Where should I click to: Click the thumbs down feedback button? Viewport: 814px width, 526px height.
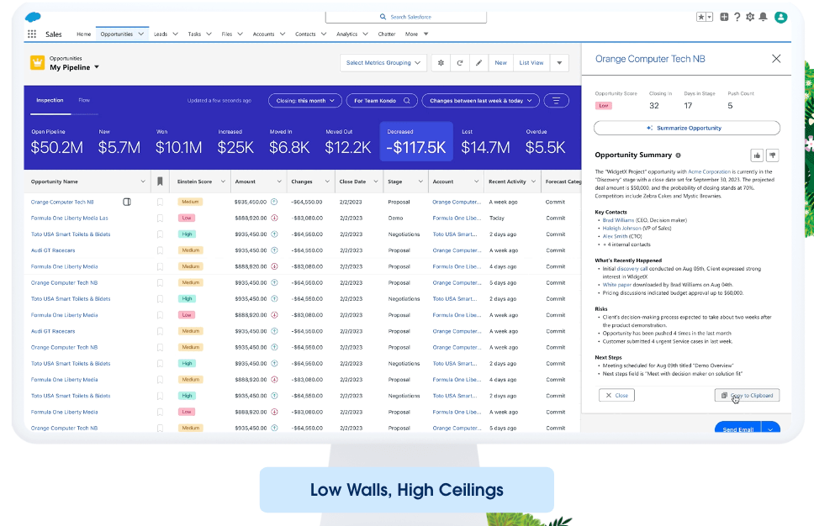point(773,155)
